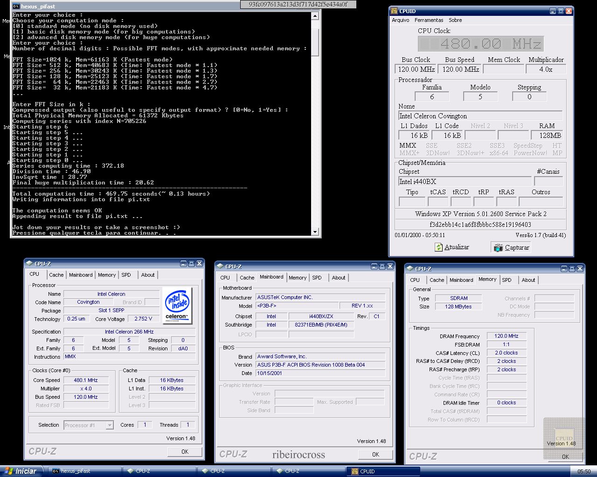
Task: Click the Capturar camera icon in CPUID
Action: click(498, 248)
